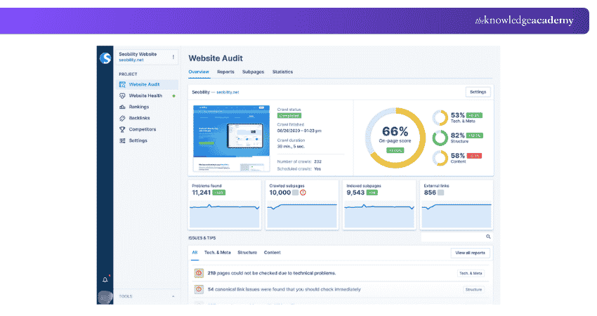Screen dimensions: 597x316
Task: Click the crawled subpages warning icon
Action: (303, 192)
